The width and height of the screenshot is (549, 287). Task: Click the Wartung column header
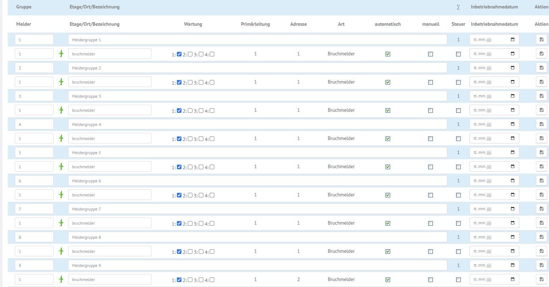point(193,24)
